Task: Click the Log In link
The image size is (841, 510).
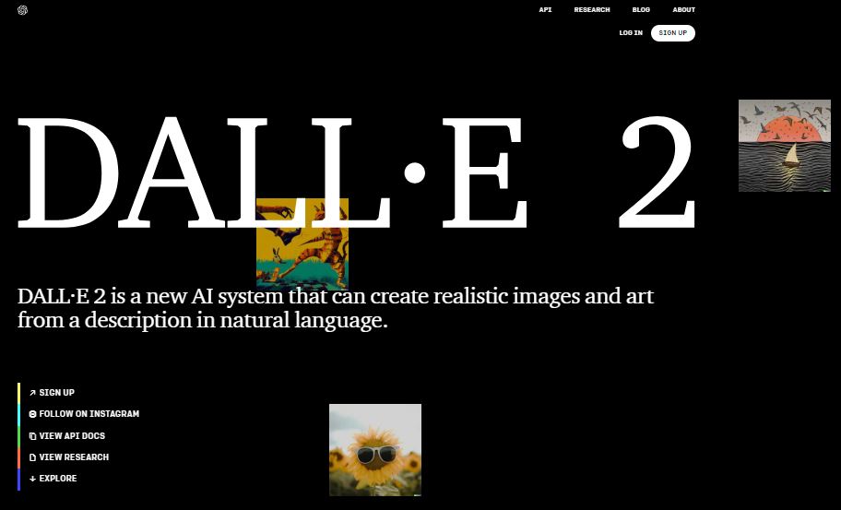Action: (631, 32)
